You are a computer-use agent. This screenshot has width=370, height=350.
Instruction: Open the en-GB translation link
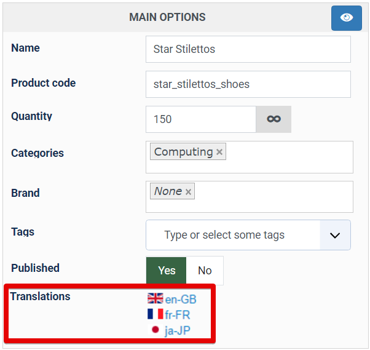181,299
